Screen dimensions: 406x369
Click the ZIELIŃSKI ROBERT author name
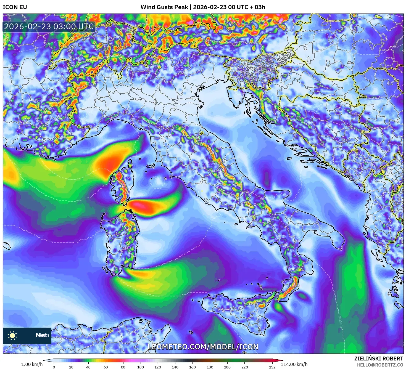tap(378, 359)
